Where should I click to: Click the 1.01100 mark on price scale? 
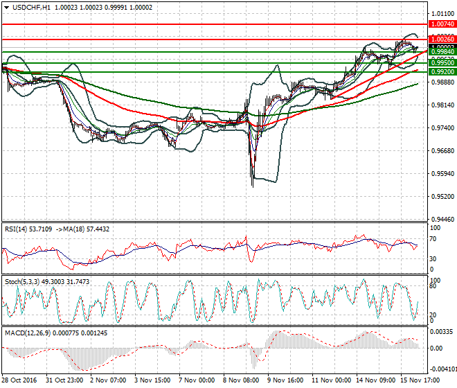pos(442,13)
